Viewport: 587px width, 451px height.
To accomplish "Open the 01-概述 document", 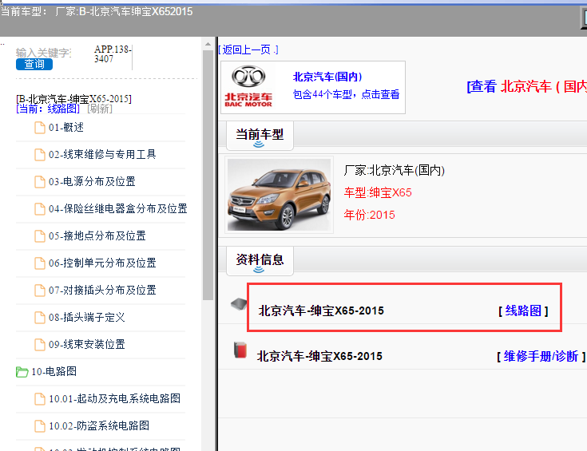I will tap(66, 128).
